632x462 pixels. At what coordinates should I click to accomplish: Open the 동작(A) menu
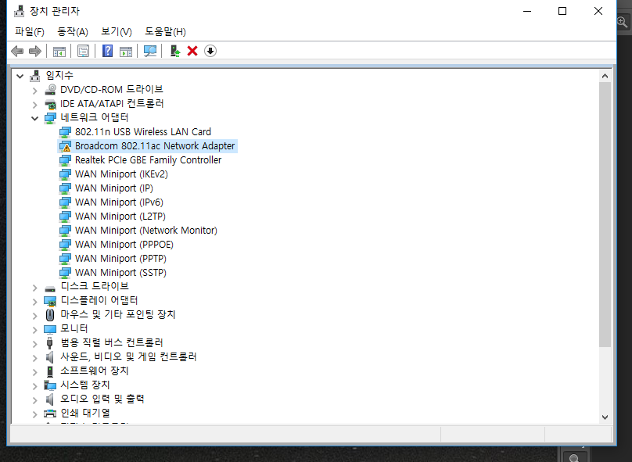73,31
